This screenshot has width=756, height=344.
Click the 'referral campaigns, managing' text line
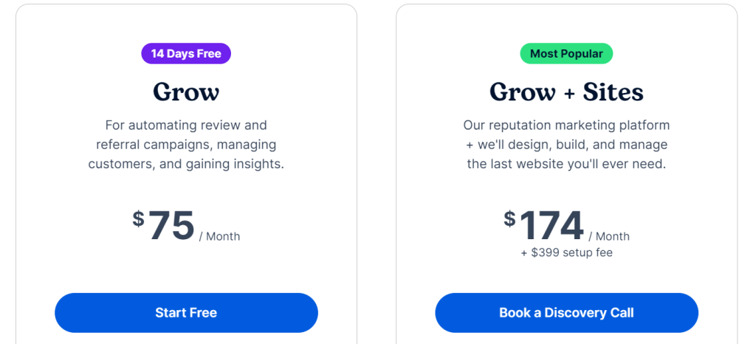[x=186, y=145]
